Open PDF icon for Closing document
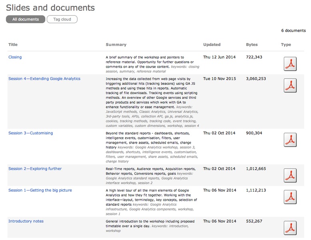The width and height of the screenshot is (311, 240). (x=290, y=64)
